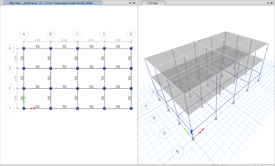Select the joint at grid D-3
Image resolution: width=275 pixels, height=166 pixels.
tap(104, 68)
